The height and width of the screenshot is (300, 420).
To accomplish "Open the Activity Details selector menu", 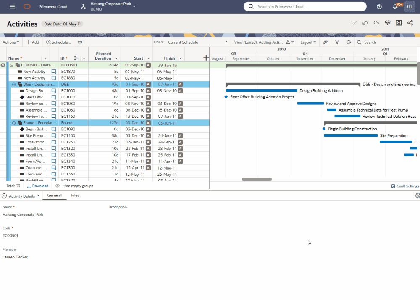I will click(24, 196).
